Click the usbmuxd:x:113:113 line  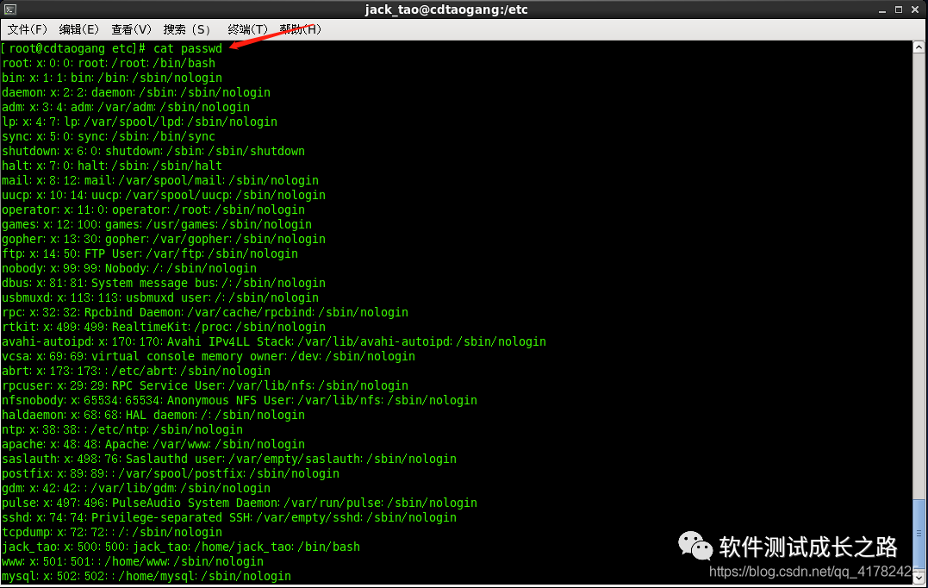tap(160, 297)
